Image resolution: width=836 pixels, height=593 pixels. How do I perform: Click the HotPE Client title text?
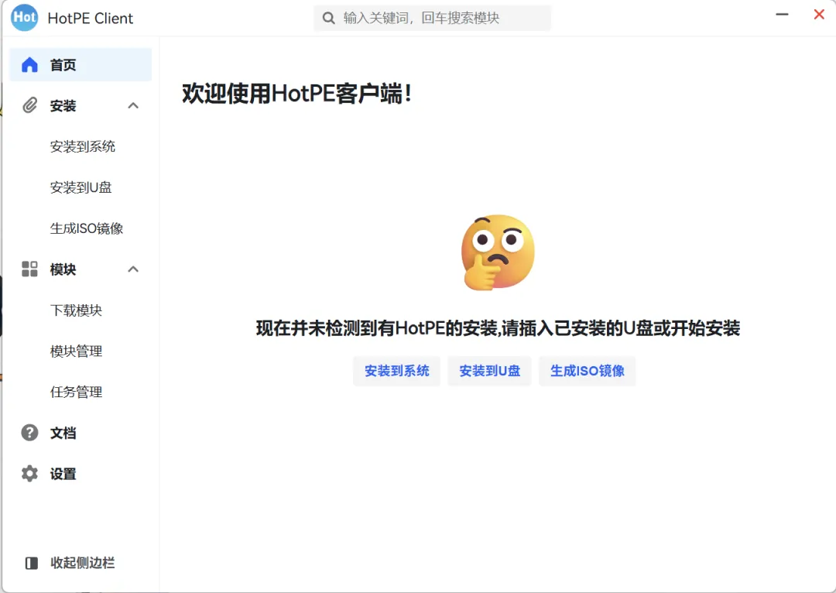[x=90, y=18]
